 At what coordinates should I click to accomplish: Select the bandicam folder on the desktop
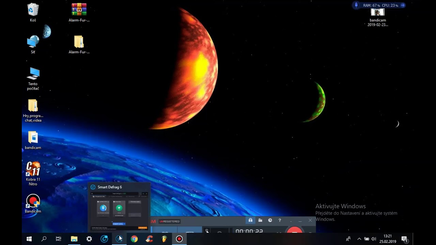(x=33, y=140)
